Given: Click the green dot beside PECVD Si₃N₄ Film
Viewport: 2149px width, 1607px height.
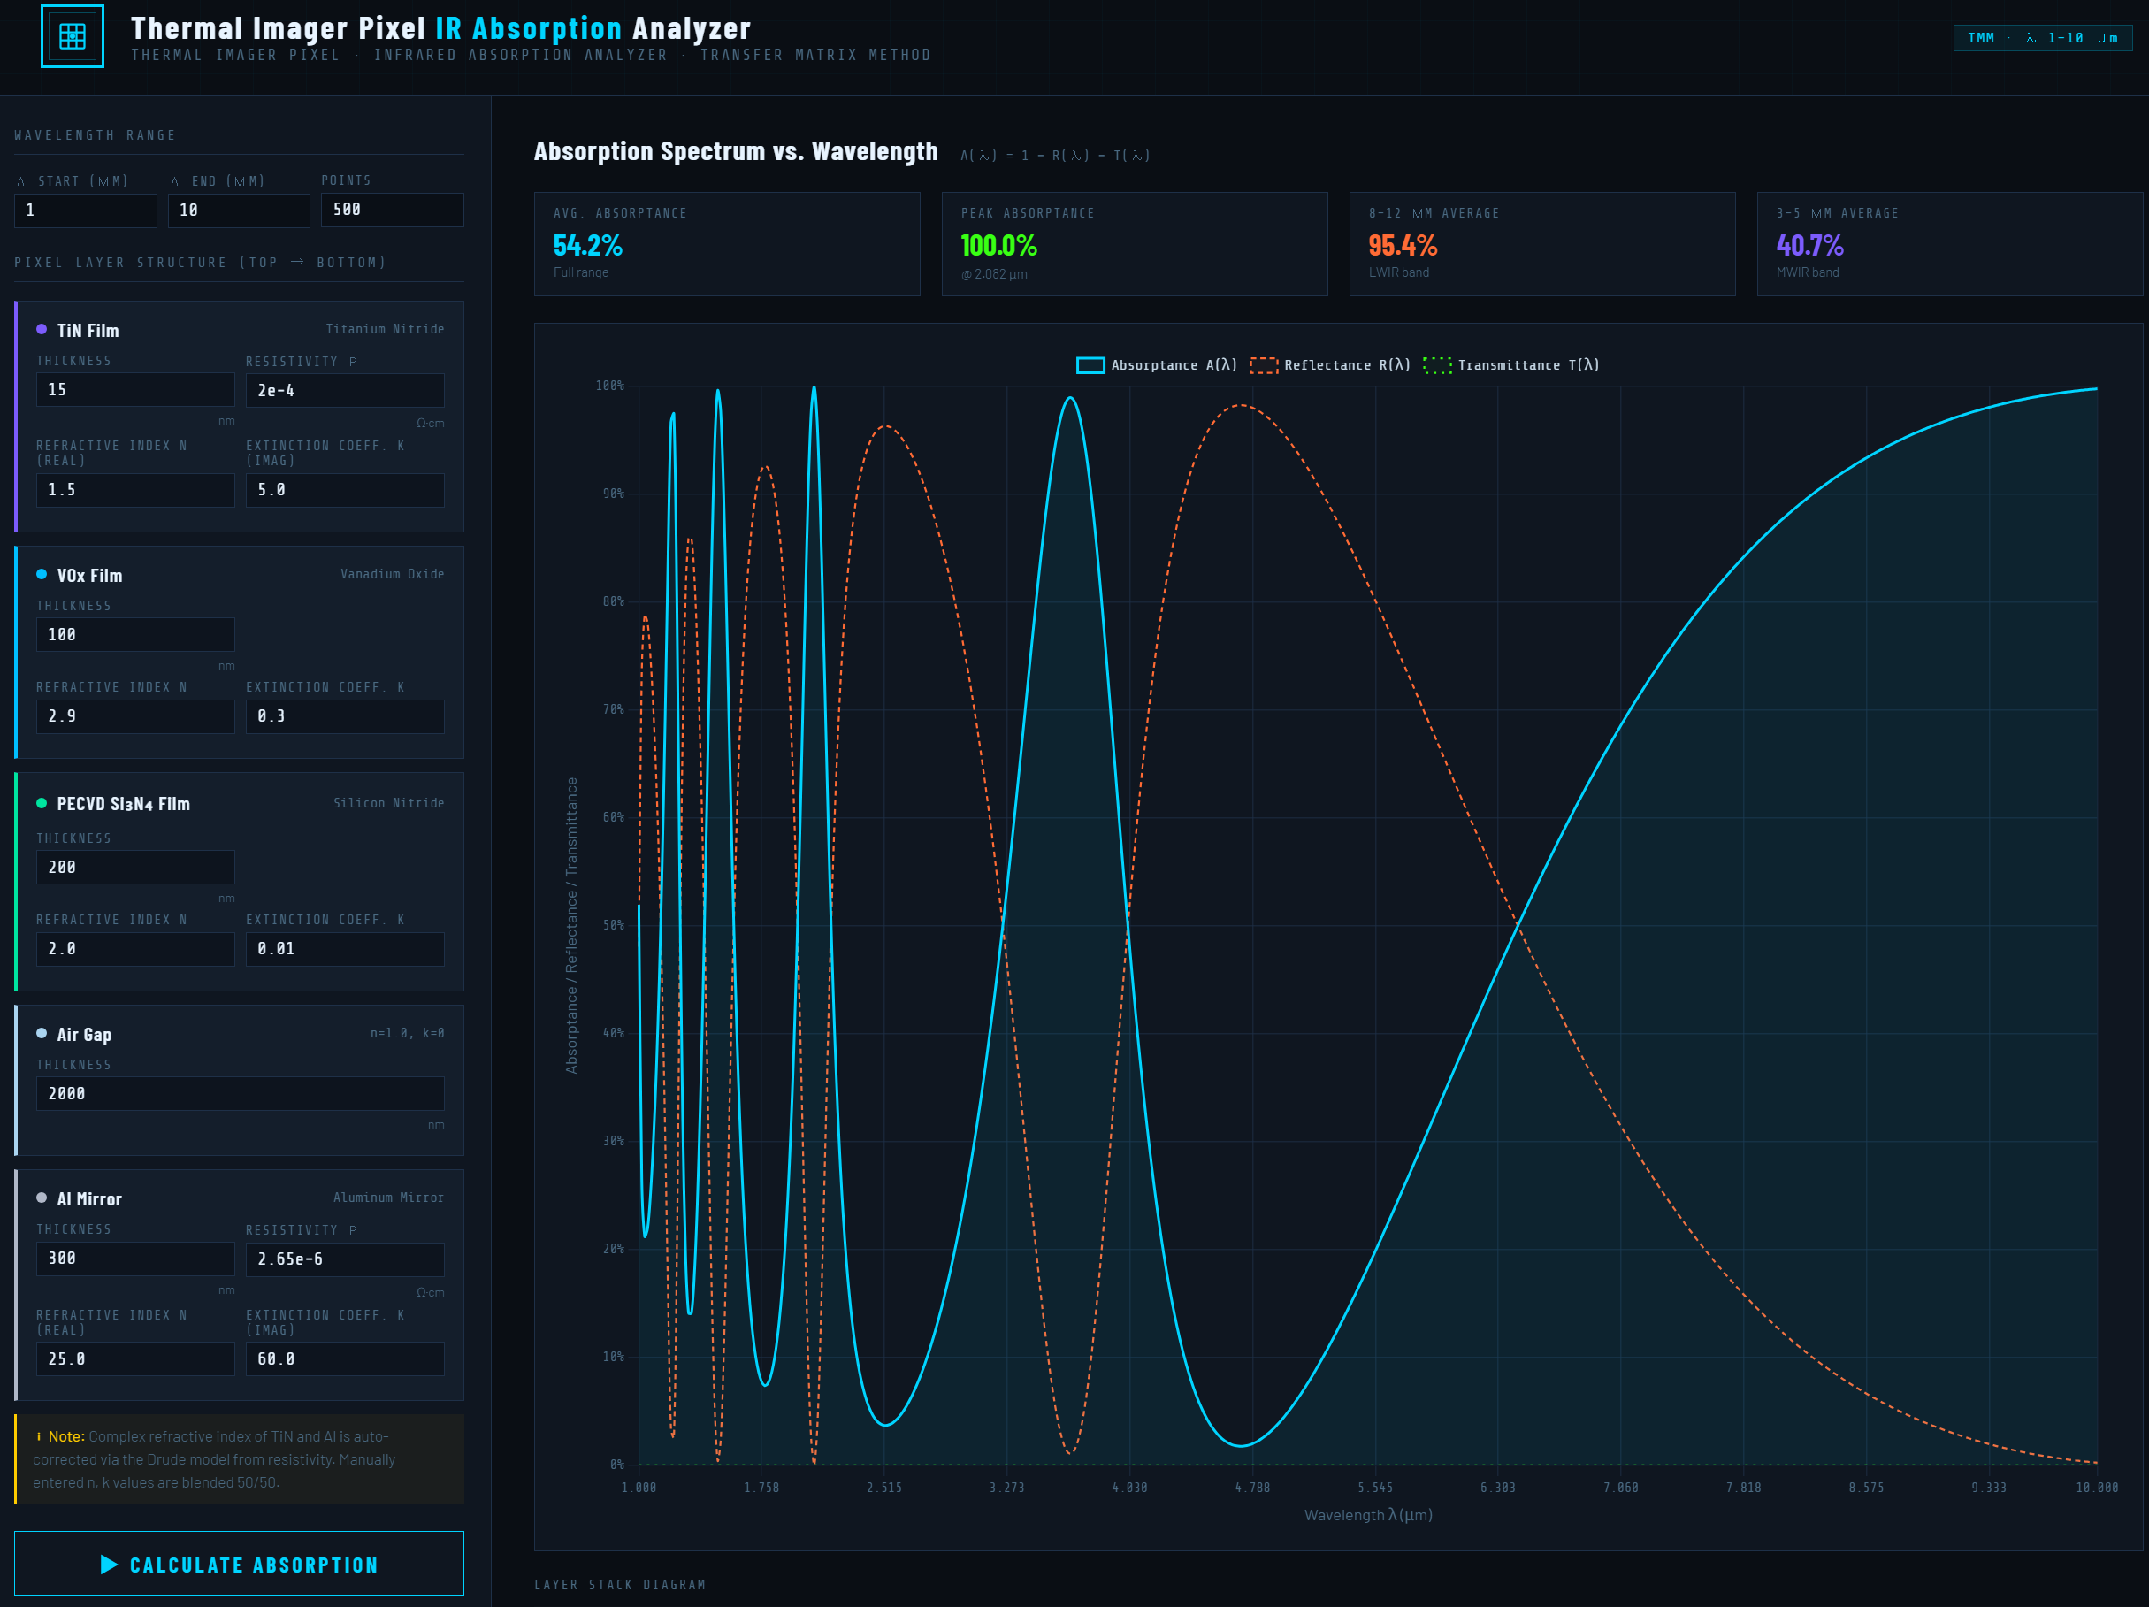Looking at the screenshot, I should (41, 803).
